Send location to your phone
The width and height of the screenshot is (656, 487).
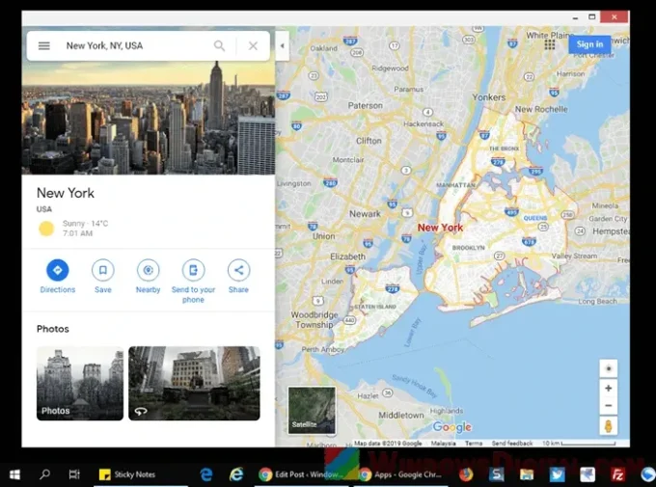click(x=193, y=271)
